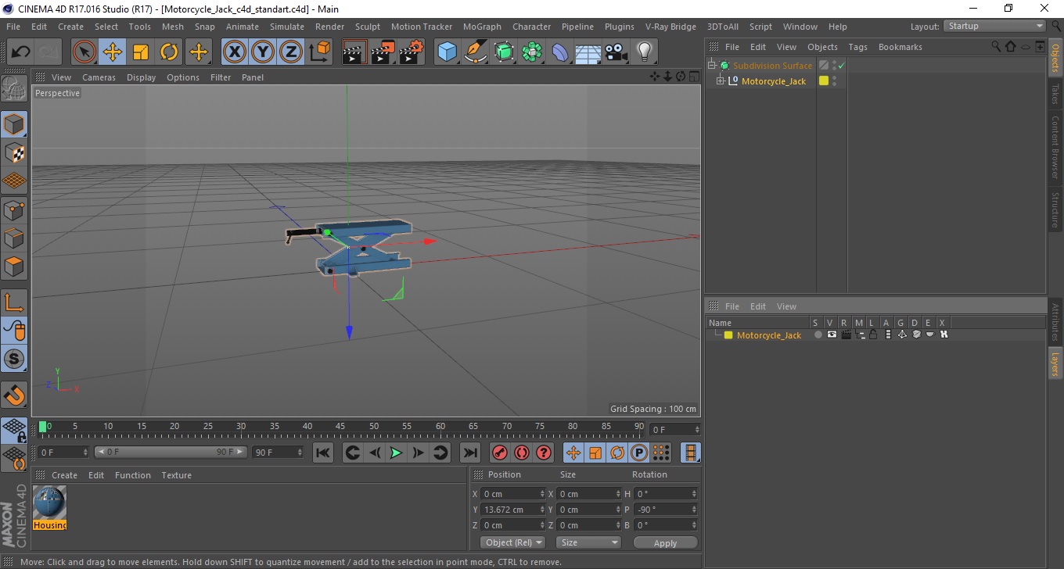Toggle Motorcycle_Jack layer visibility in Layers

coord(832,335)
